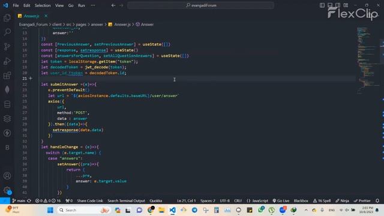
Task: Open File Explorer from the taskbar
Action: [161, 210]
